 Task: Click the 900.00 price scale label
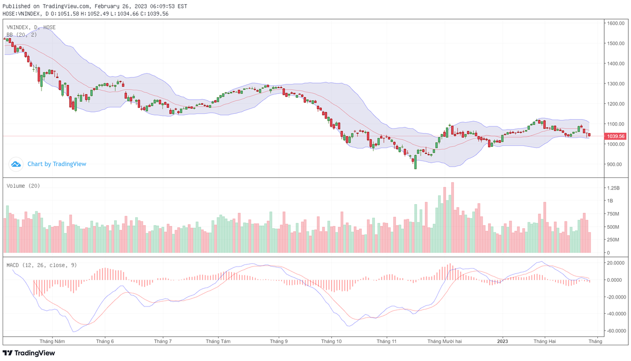point(615,164)
